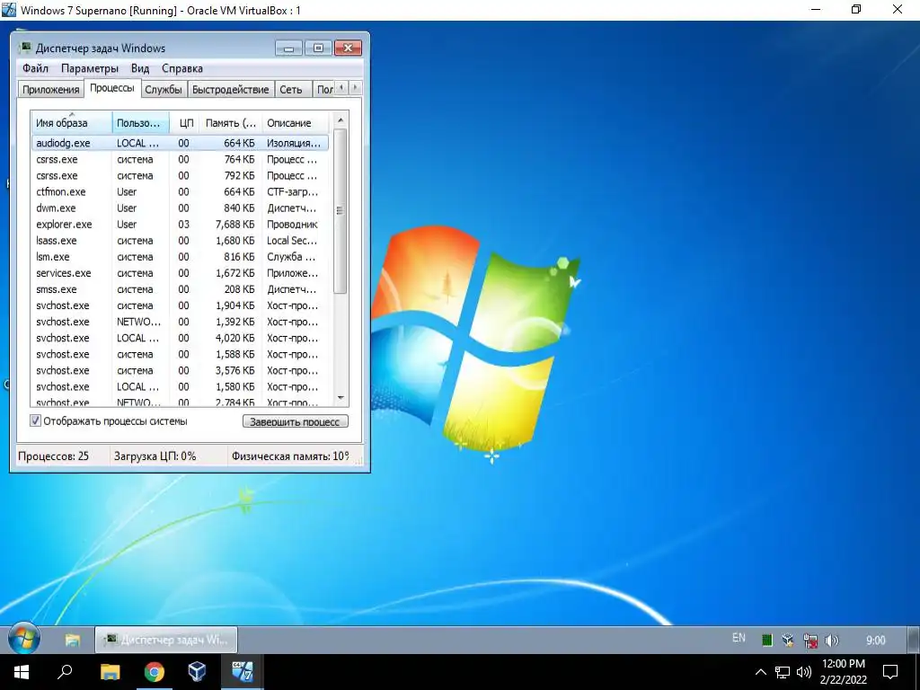The image size is (920, 690).
Task: Switch to the "Службы" tab
Action: 164,89
